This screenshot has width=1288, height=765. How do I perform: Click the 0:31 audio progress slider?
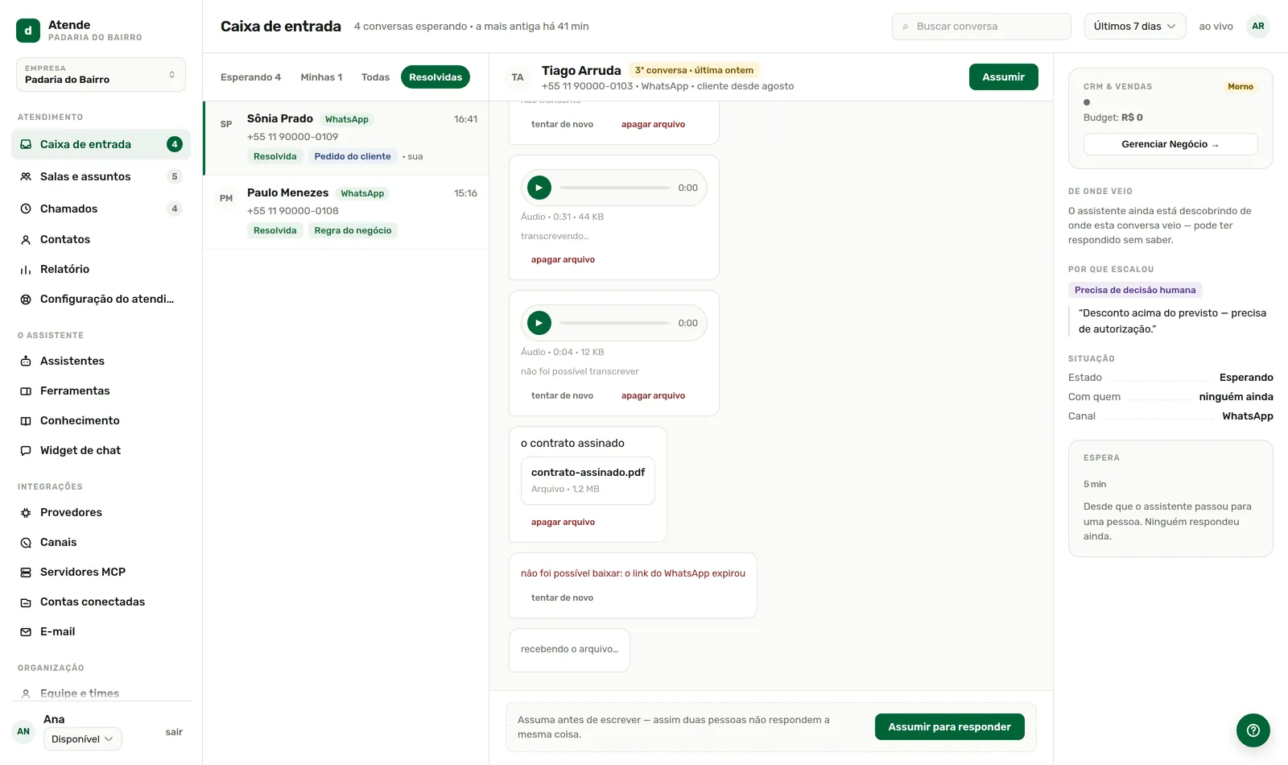[615, 188]
